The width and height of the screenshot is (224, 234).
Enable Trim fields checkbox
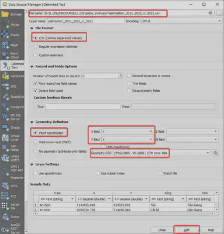[137, 84]
